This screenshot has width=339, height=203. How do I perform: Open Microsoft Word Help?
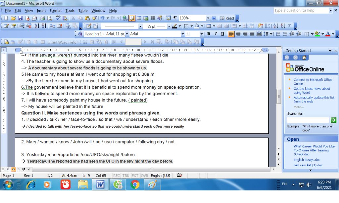pyautogui.click(x=214, y=19)
